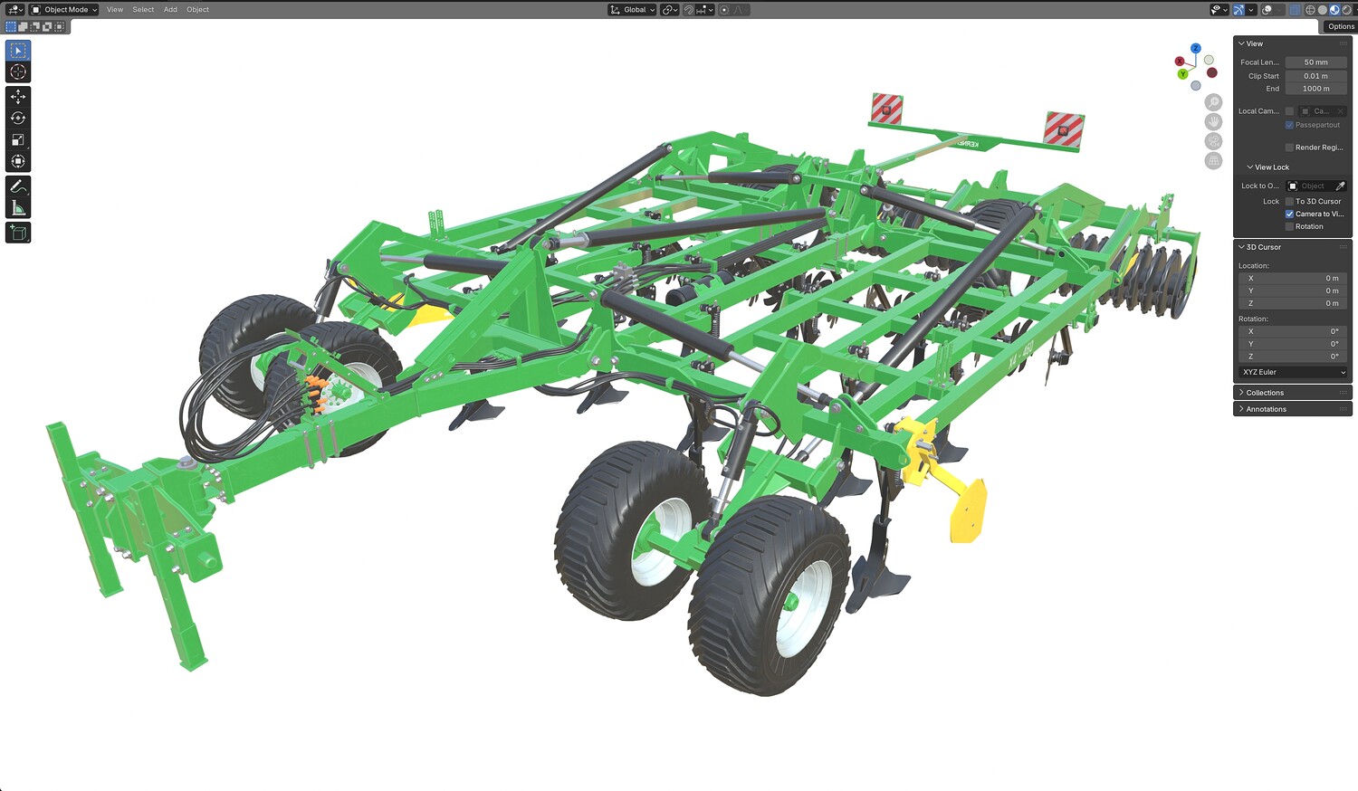Select the Select Box tool

click(x=18, y=51)
